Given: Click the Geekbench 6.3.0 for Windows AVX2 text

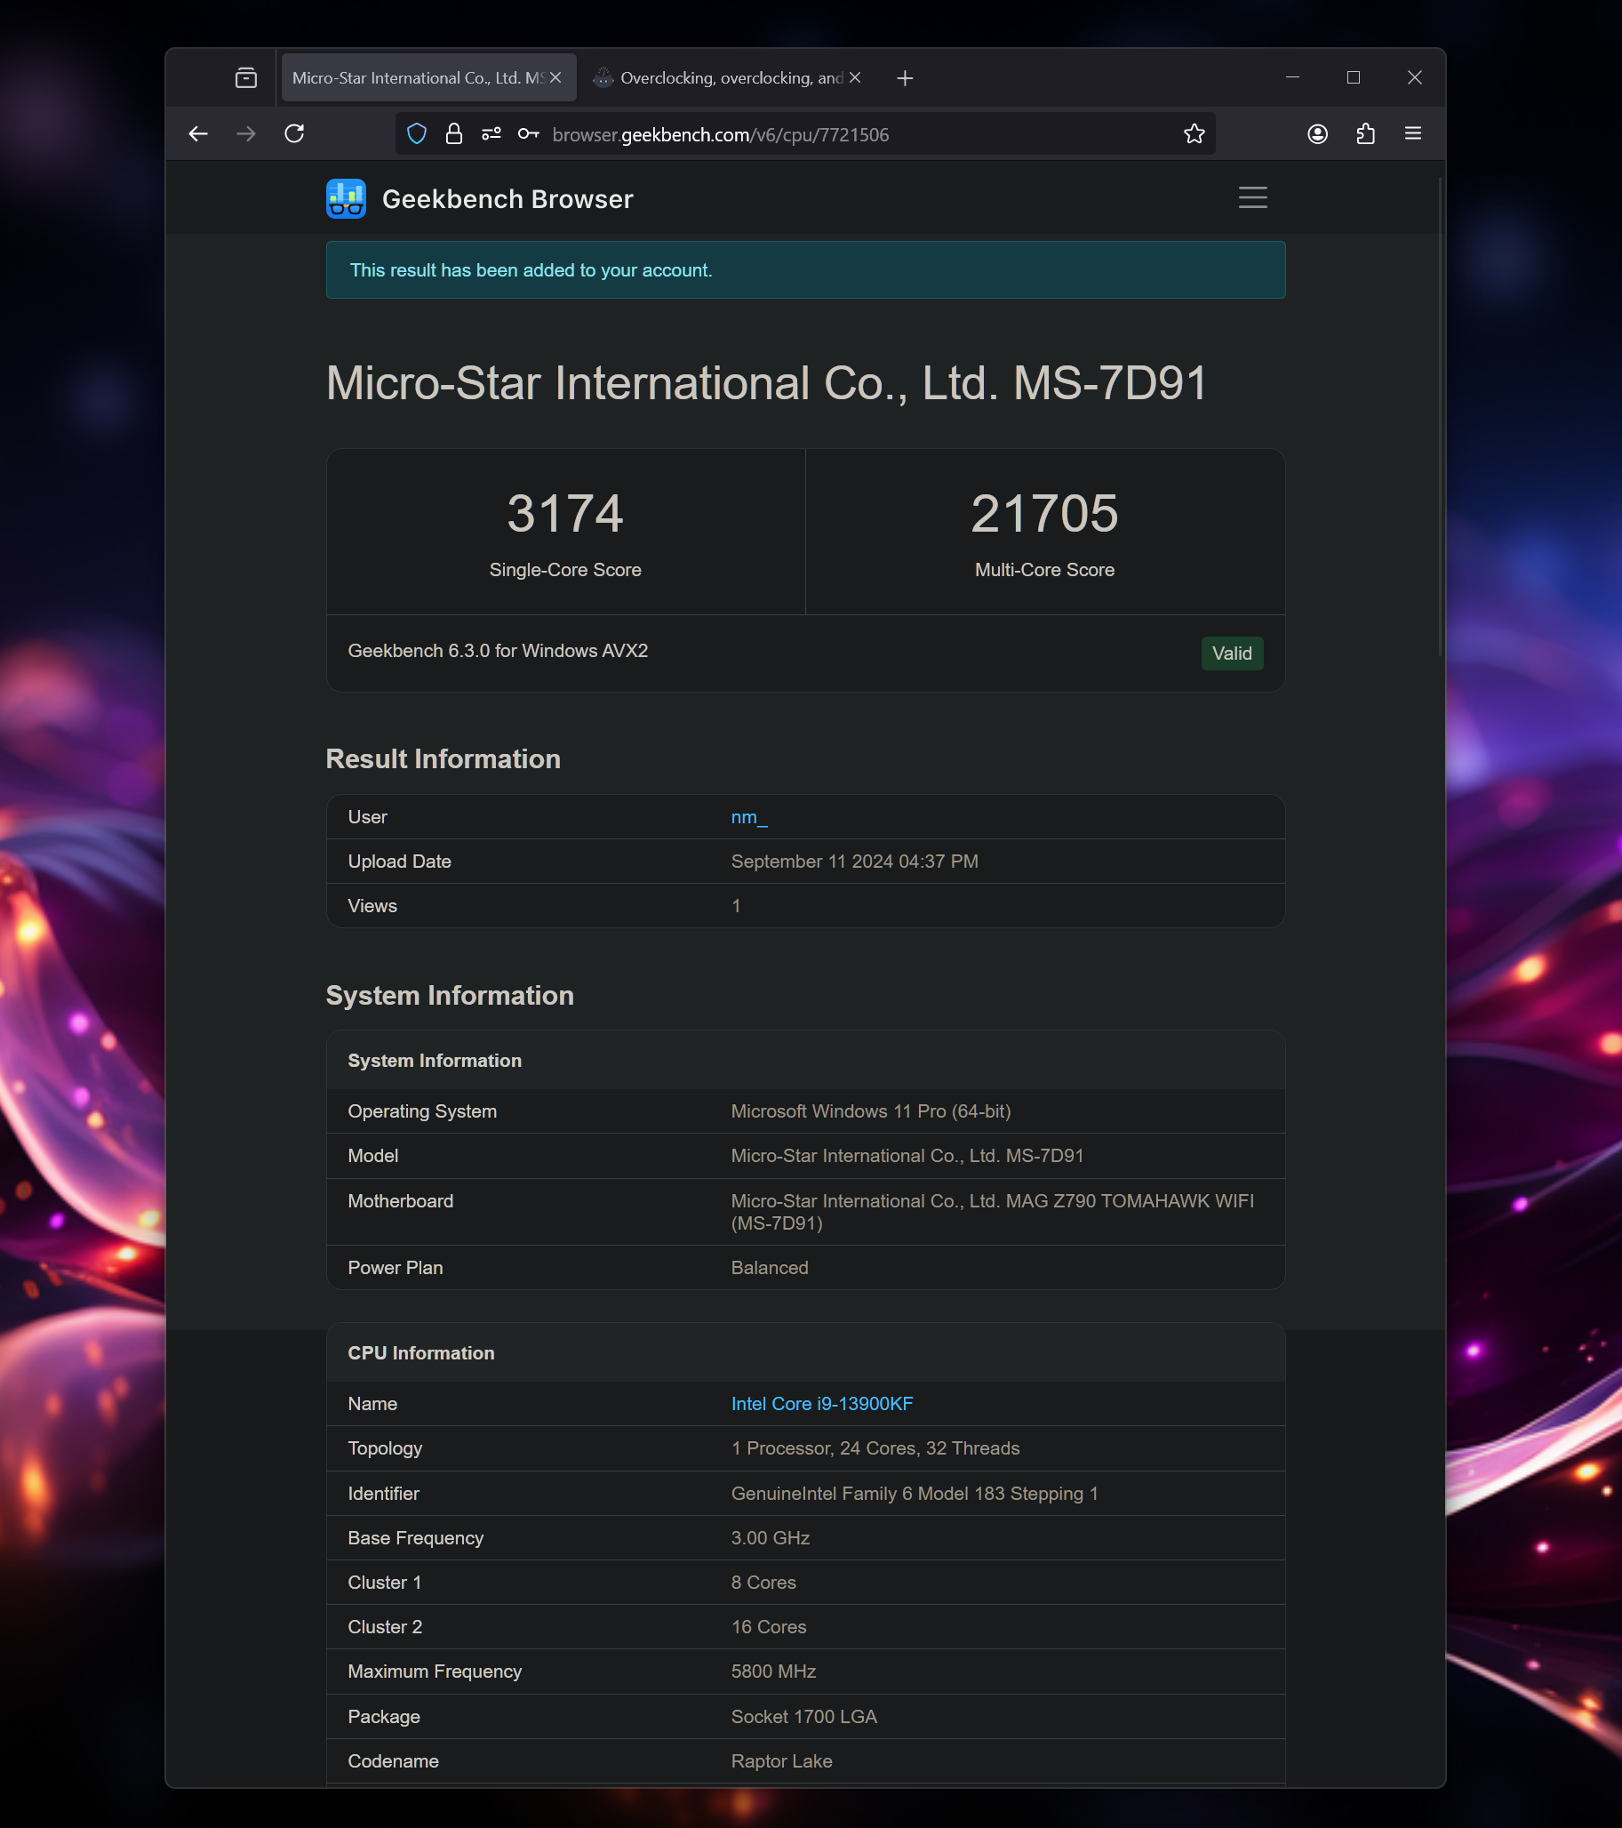Looking at the screenshot, I should (497, 651).
